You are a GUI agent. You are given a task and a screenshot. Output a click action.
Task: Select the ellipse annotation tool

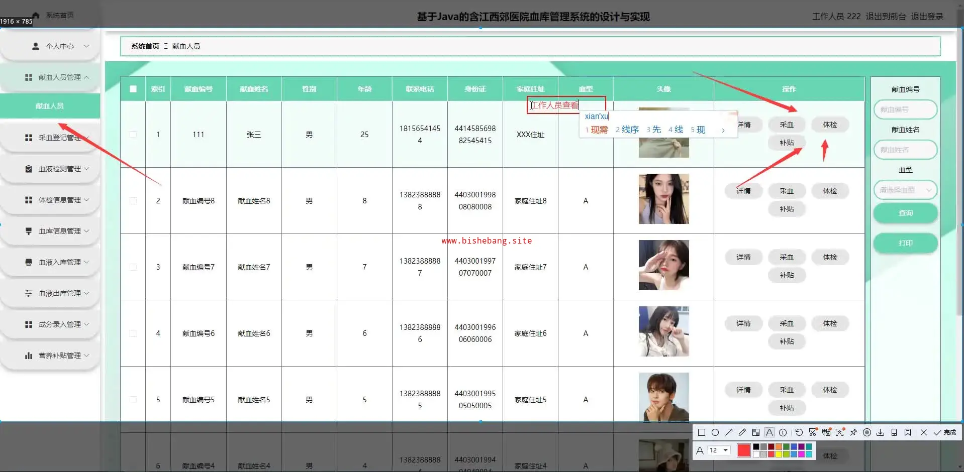click(x=715, y=432)
